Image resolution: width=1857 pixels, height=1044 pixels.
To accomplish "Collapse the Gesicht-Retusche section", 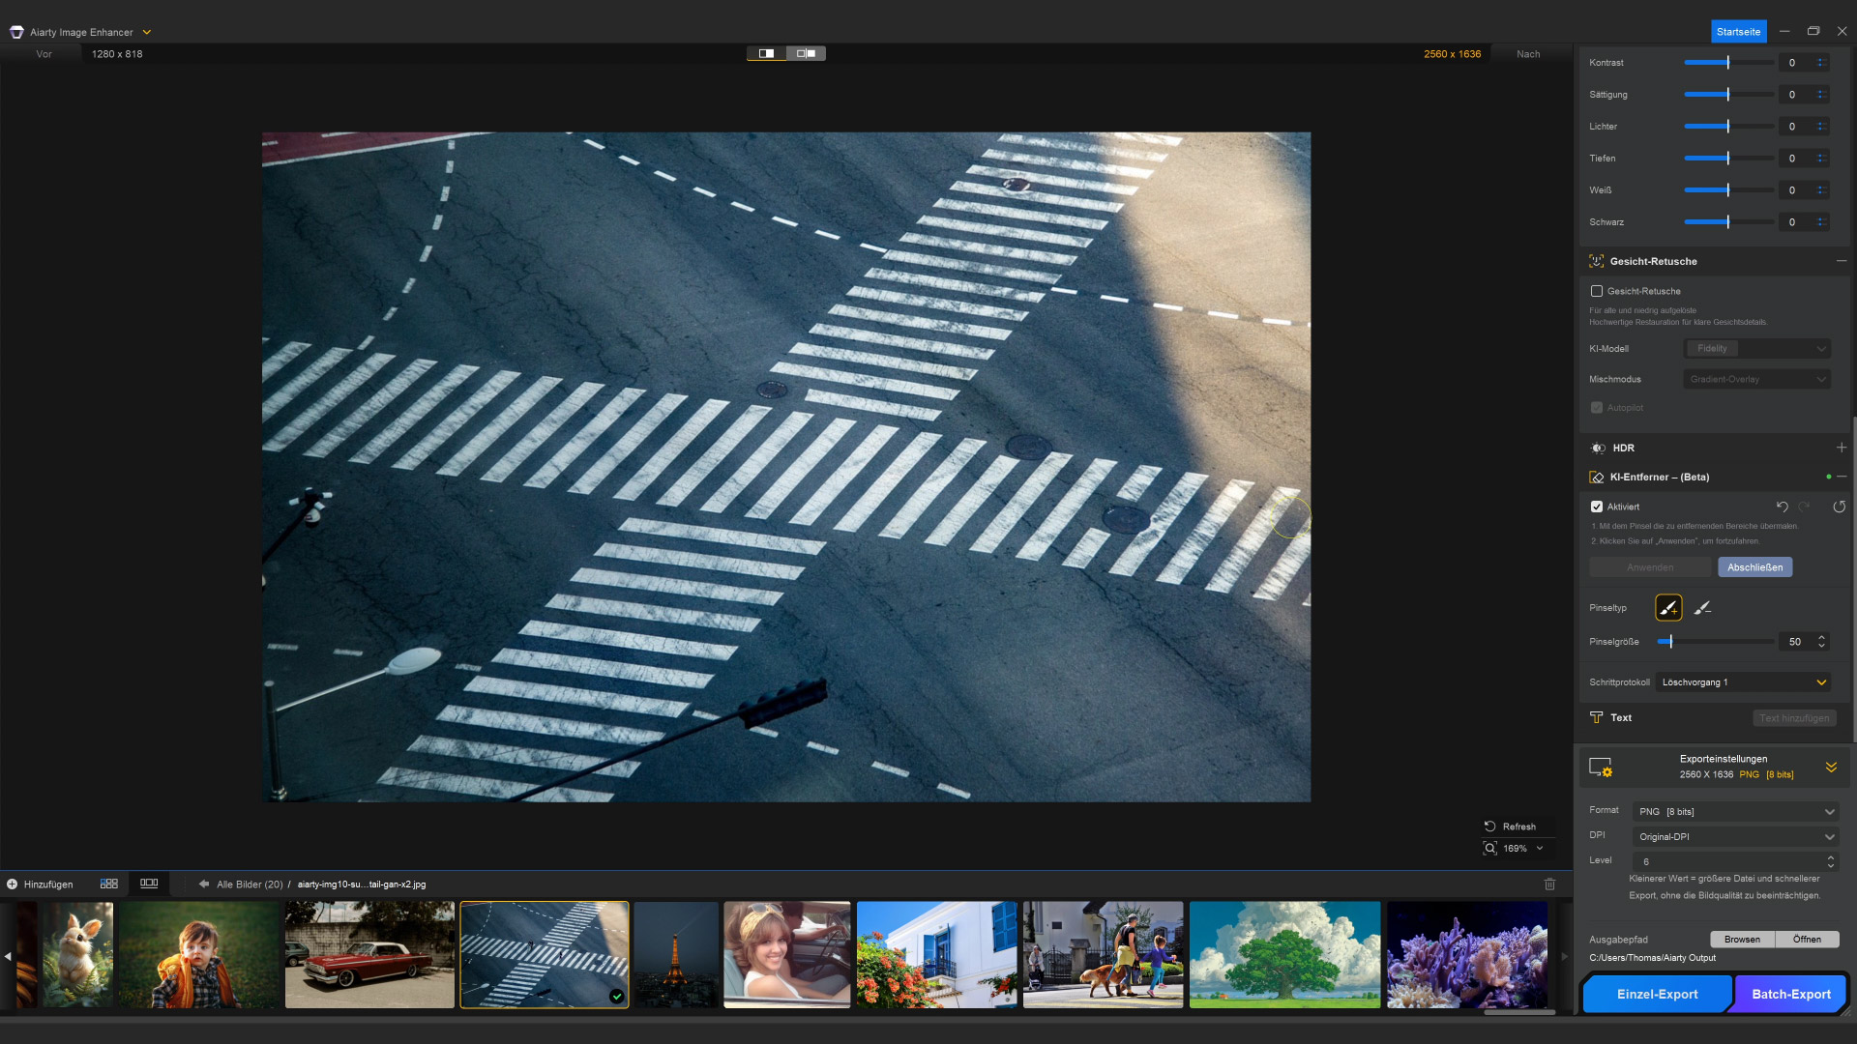I will (1841, 261).
